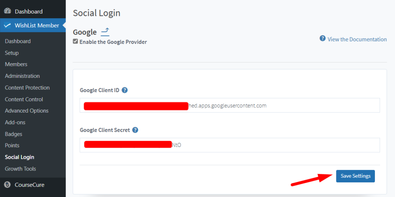This screenshot has width=395, height=197.
Task: Open Advanced Options in the sidebar
Action: point(27,111)
